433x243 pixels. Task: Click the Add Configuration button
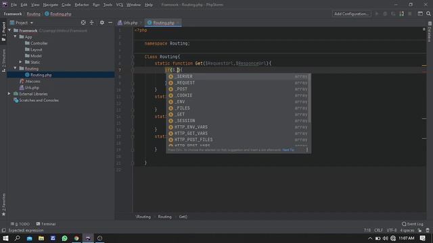click(x=351, y=13)
